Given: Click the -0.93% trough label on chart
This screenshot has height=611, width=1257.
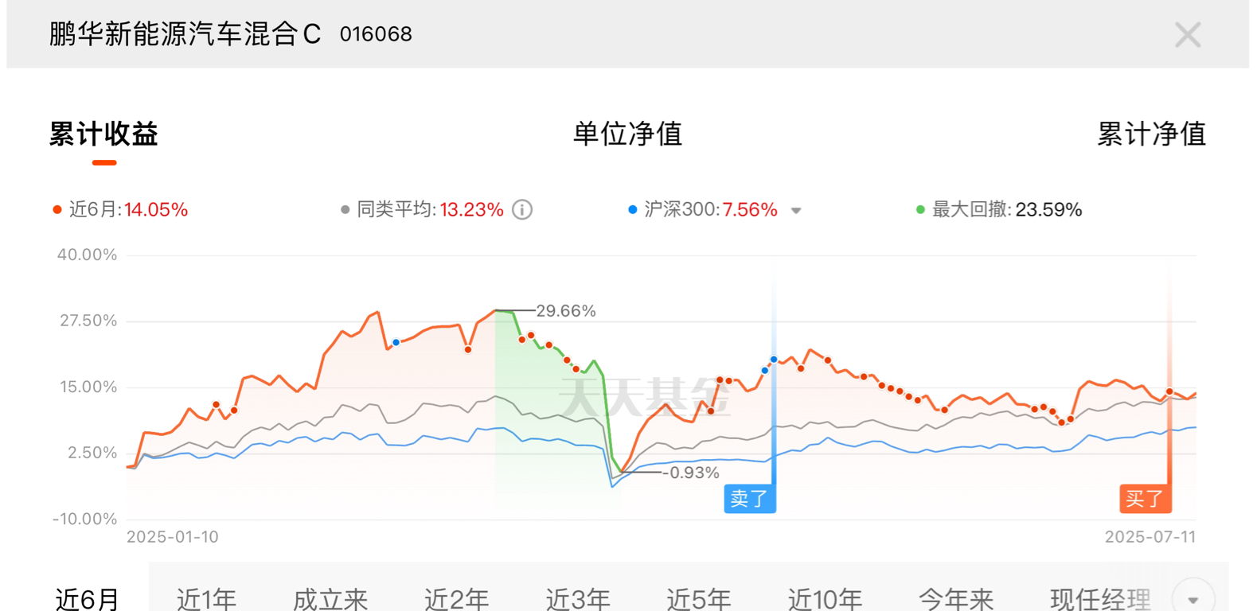Looking at the screenshot, I should (x=690, y=473).
